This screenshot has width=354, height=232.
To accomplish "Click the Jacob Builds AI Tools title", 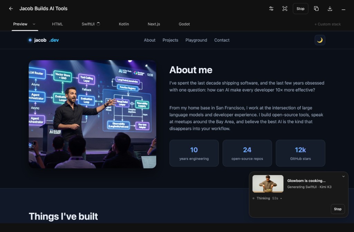I will click(x=43, y=9).
